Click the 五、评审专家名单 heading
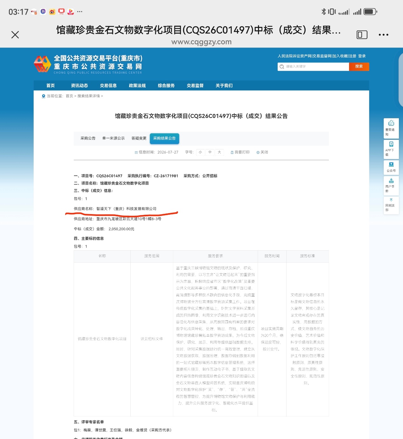The image size is (403, 439). 89,422
